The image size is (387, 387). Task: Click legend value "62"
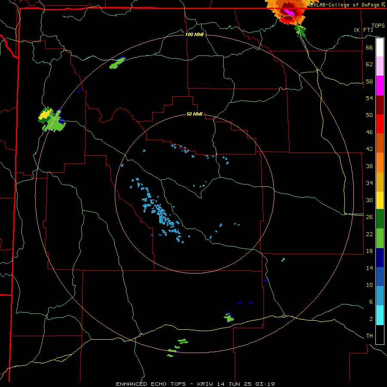coord(369,64)
